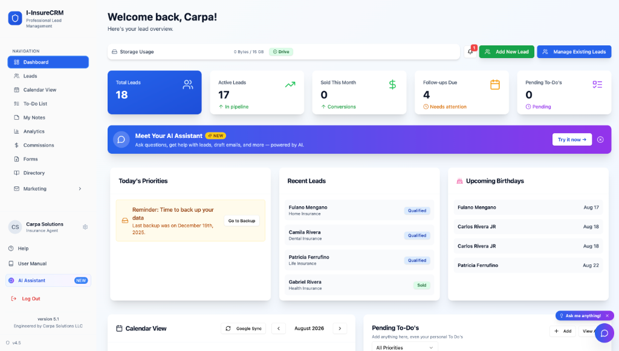The image size is (619, 351).
Task: Go to previous calendar month
Action: click(279, 329)
